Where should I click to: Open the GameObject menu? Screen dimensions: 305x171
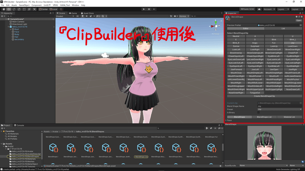coord(24,5)
